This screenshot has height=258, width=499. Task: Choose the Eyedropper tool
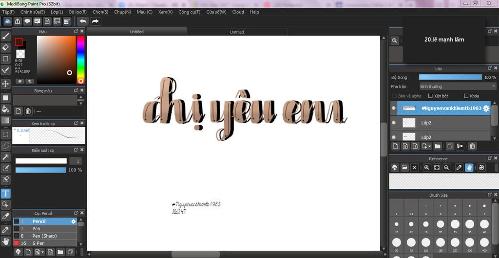point(5,229)
